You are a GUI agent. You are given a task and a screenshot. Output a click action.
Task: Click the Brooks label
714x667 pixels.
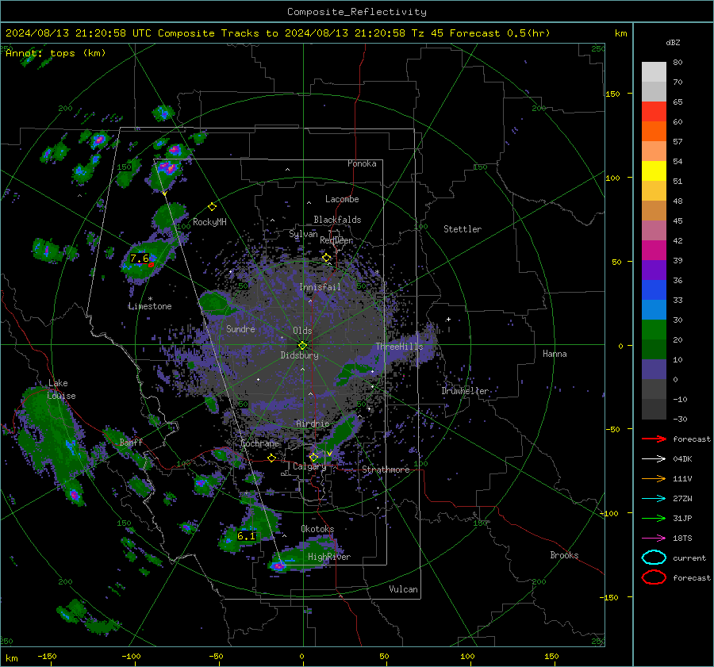pyautogui.click(x=564, y=555)
